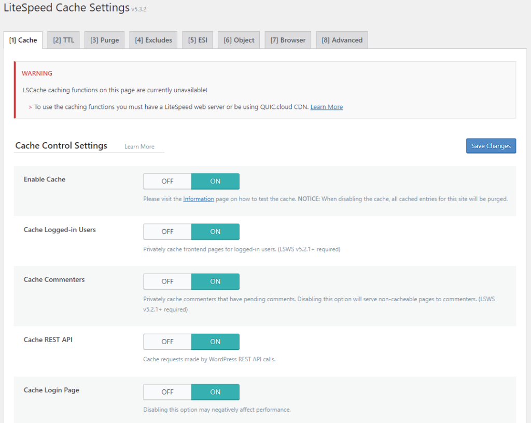Open the Information page link
Viewport: 531px width, 423px height.
coord(198,199)
